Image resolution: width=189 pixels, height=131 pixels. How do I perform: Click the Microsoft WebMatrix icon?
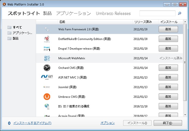pos(47,58)
